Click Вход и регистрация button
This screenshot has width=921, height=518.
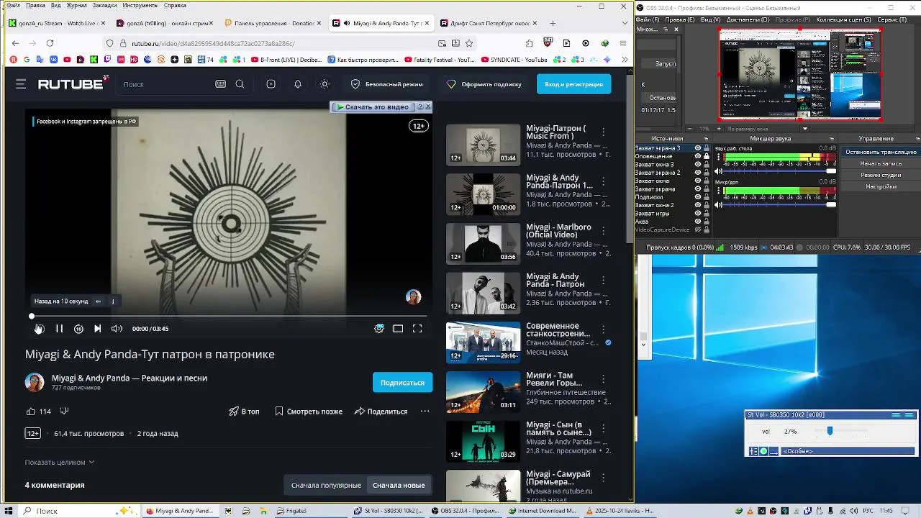tap(573, 84)
